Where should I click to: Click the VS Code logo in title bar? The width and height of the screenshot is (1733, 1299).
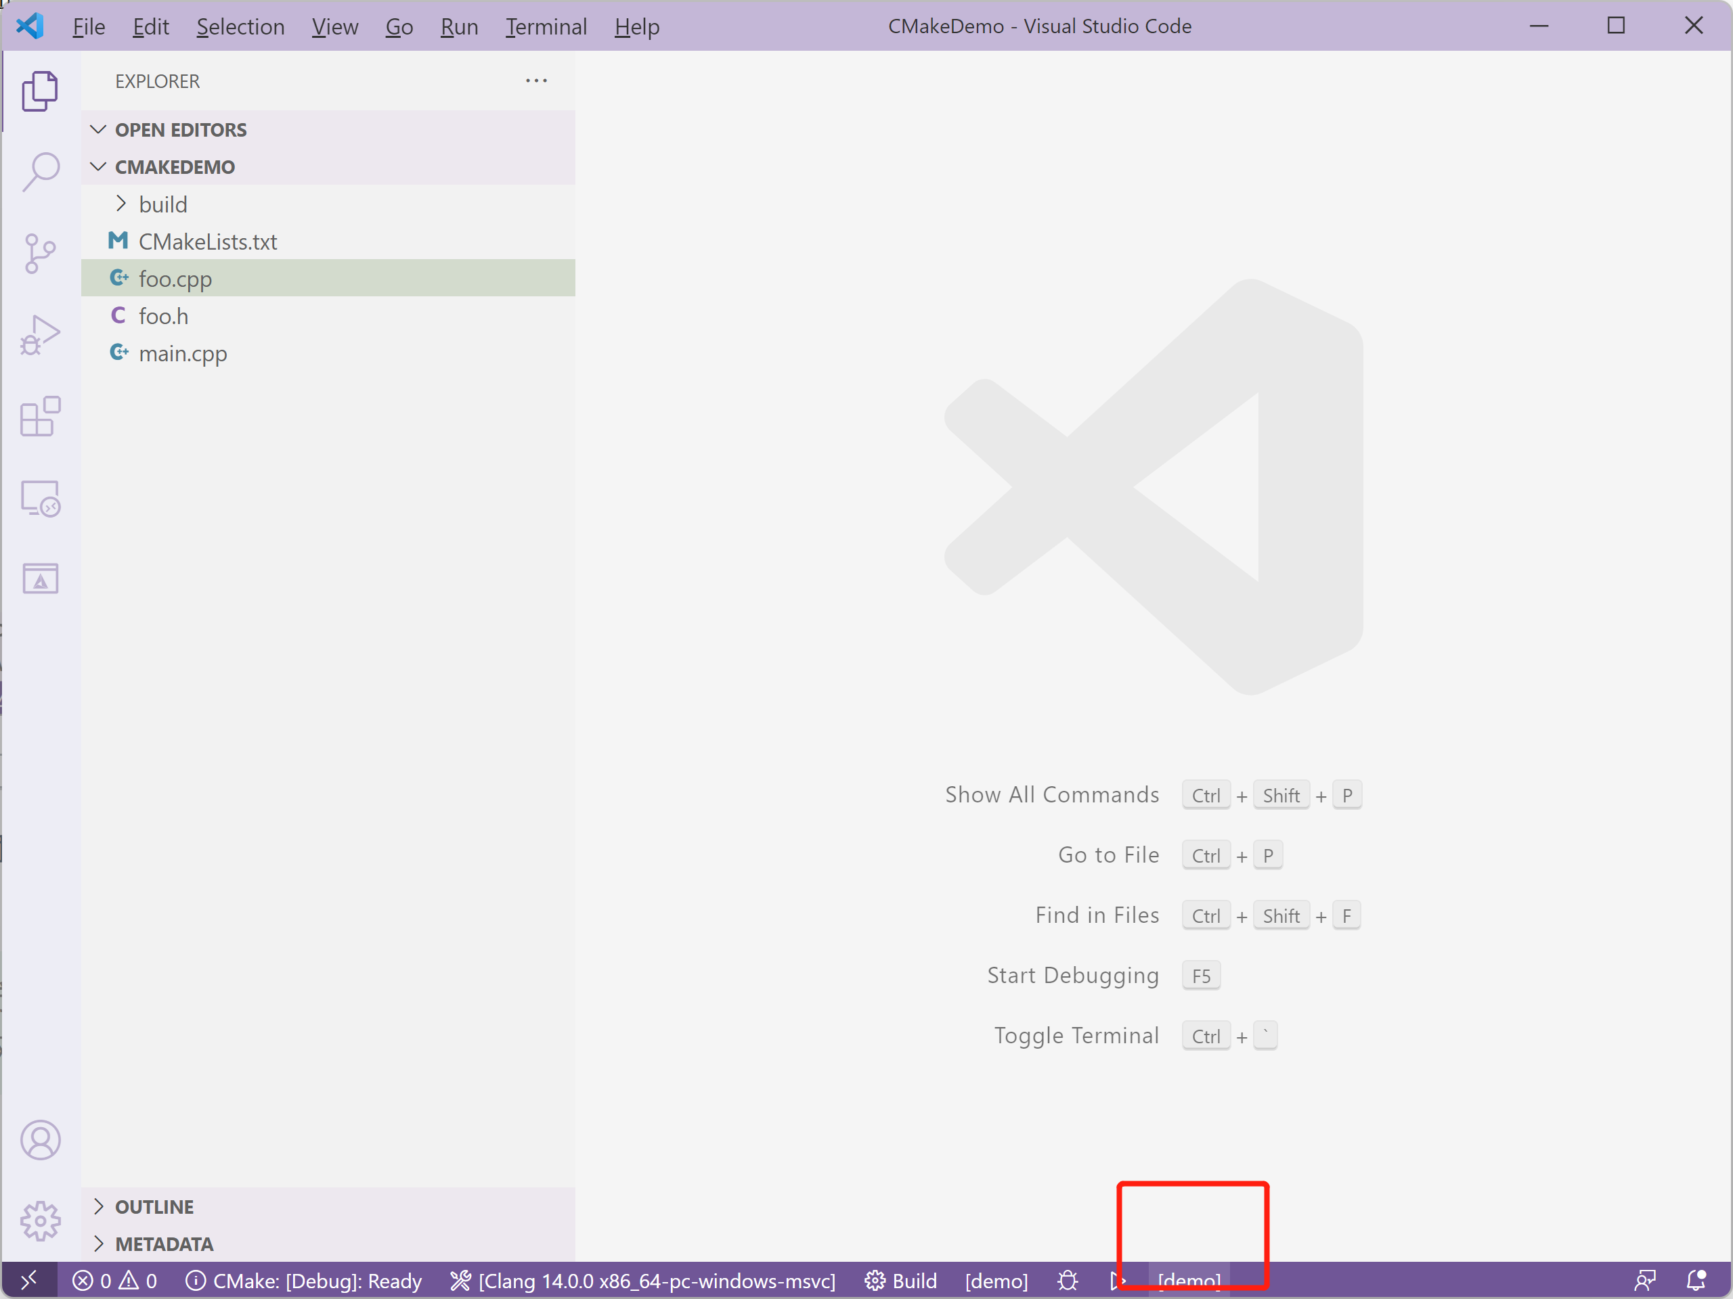30,26
